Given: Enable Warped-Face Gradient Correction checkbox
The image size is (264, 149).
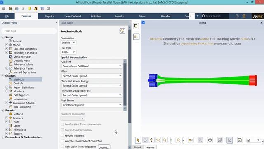Looking at the screenshot, I should coord(62,141).
